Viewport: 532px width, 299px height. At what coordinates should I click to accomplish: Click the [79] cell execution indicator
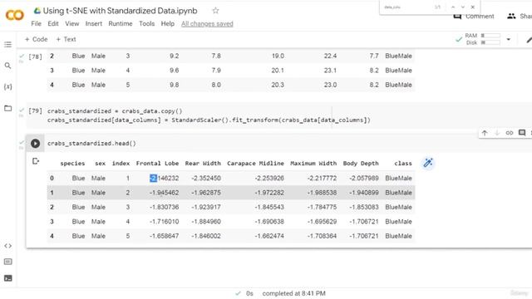(x=35, y=111)
